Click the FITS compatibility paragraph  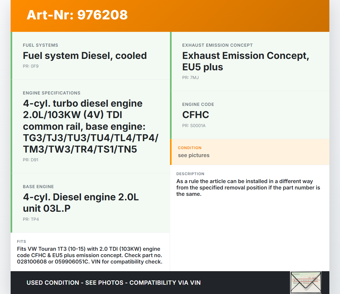pyautogui.click(x=90, y=255)
